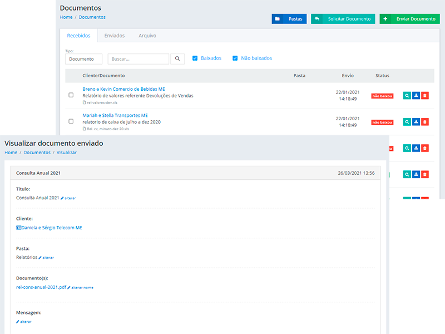Click alterar nome beside rel-cons-anual-2021.pdf

81,288
